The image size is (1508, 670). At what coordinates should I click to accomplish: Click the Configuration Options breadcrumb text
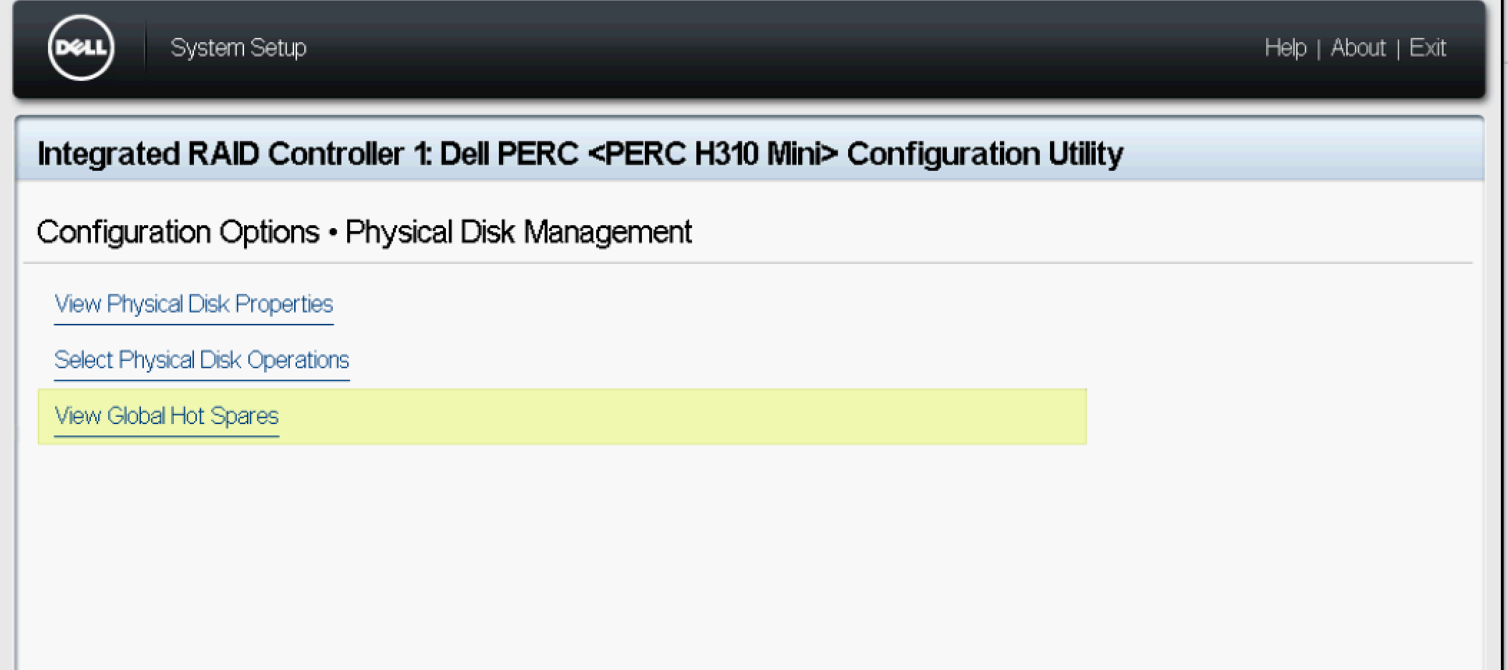pos(177,232)
